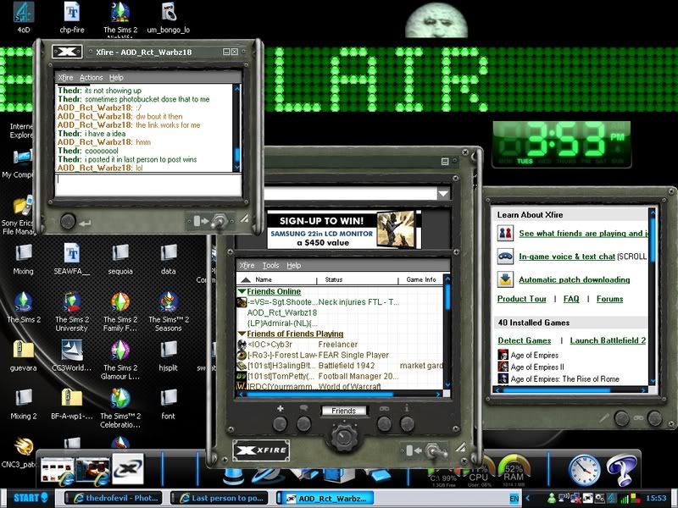This screenshot has width=678, height=508.
Task: Click the Xfire thumbnail in the dock
Action: [x=128, y=469]
